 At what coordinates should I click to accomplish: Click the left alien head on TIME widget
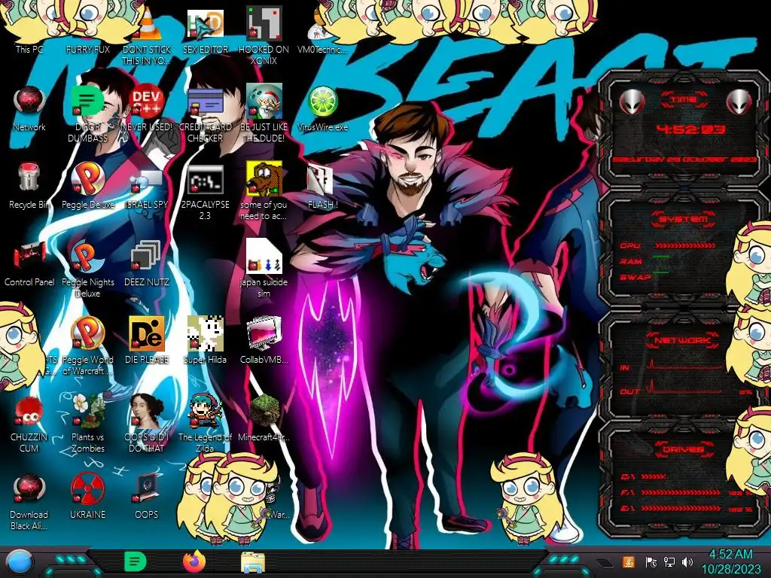click(632, 102)
